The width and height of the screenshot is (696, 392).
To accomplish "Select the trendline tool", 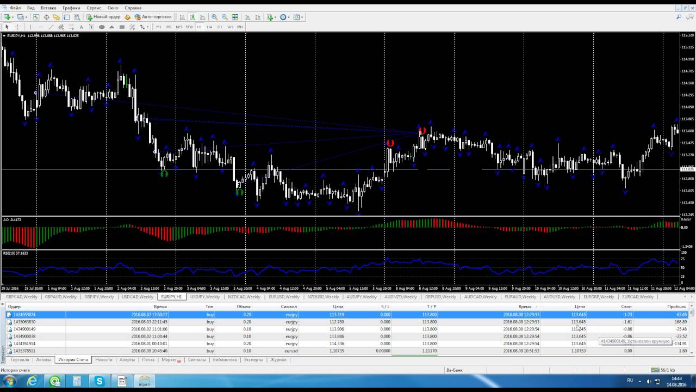I will [x=51, y=27].
